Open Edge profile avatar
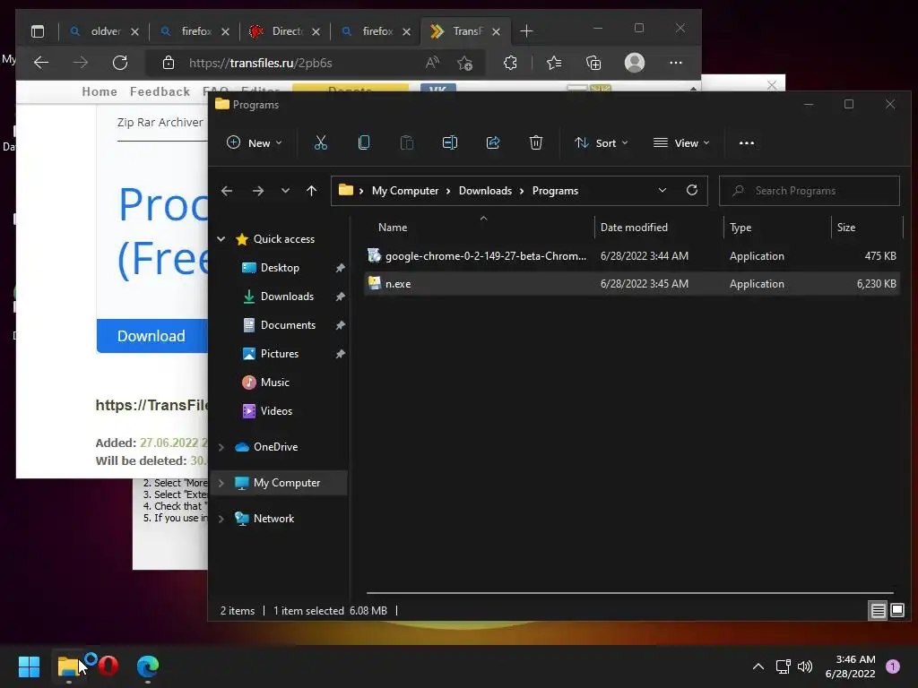The height and width of the screenshot is (688, 918). [x=634, y=63]
